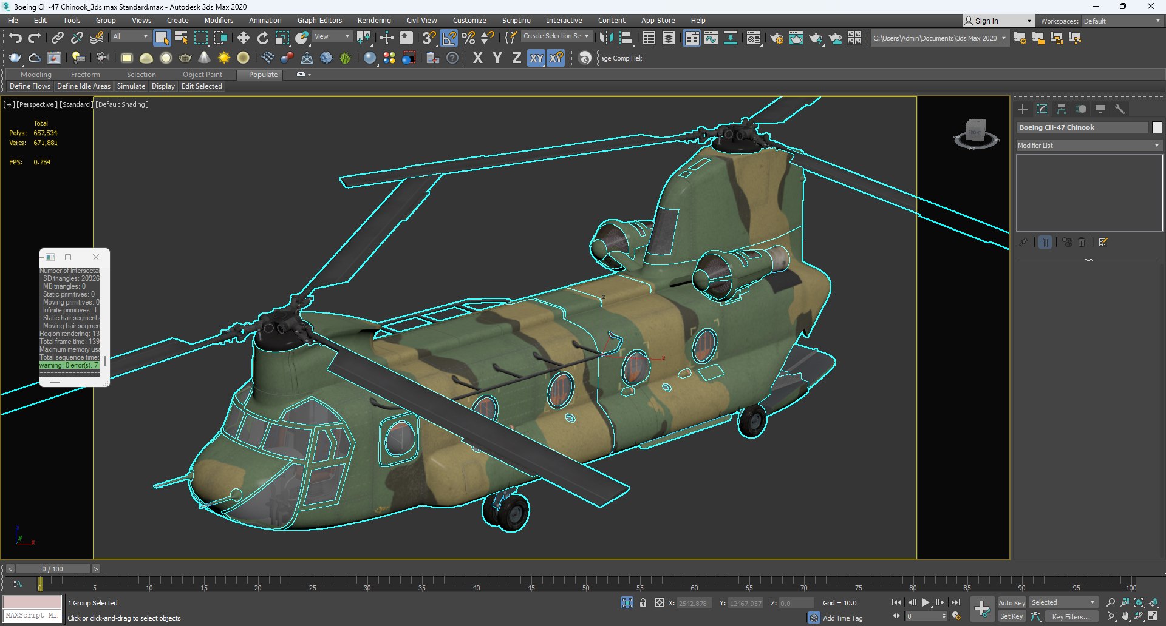Activate the Select and Rotate tool
The image size is (1166, 626).
(262, 38)
